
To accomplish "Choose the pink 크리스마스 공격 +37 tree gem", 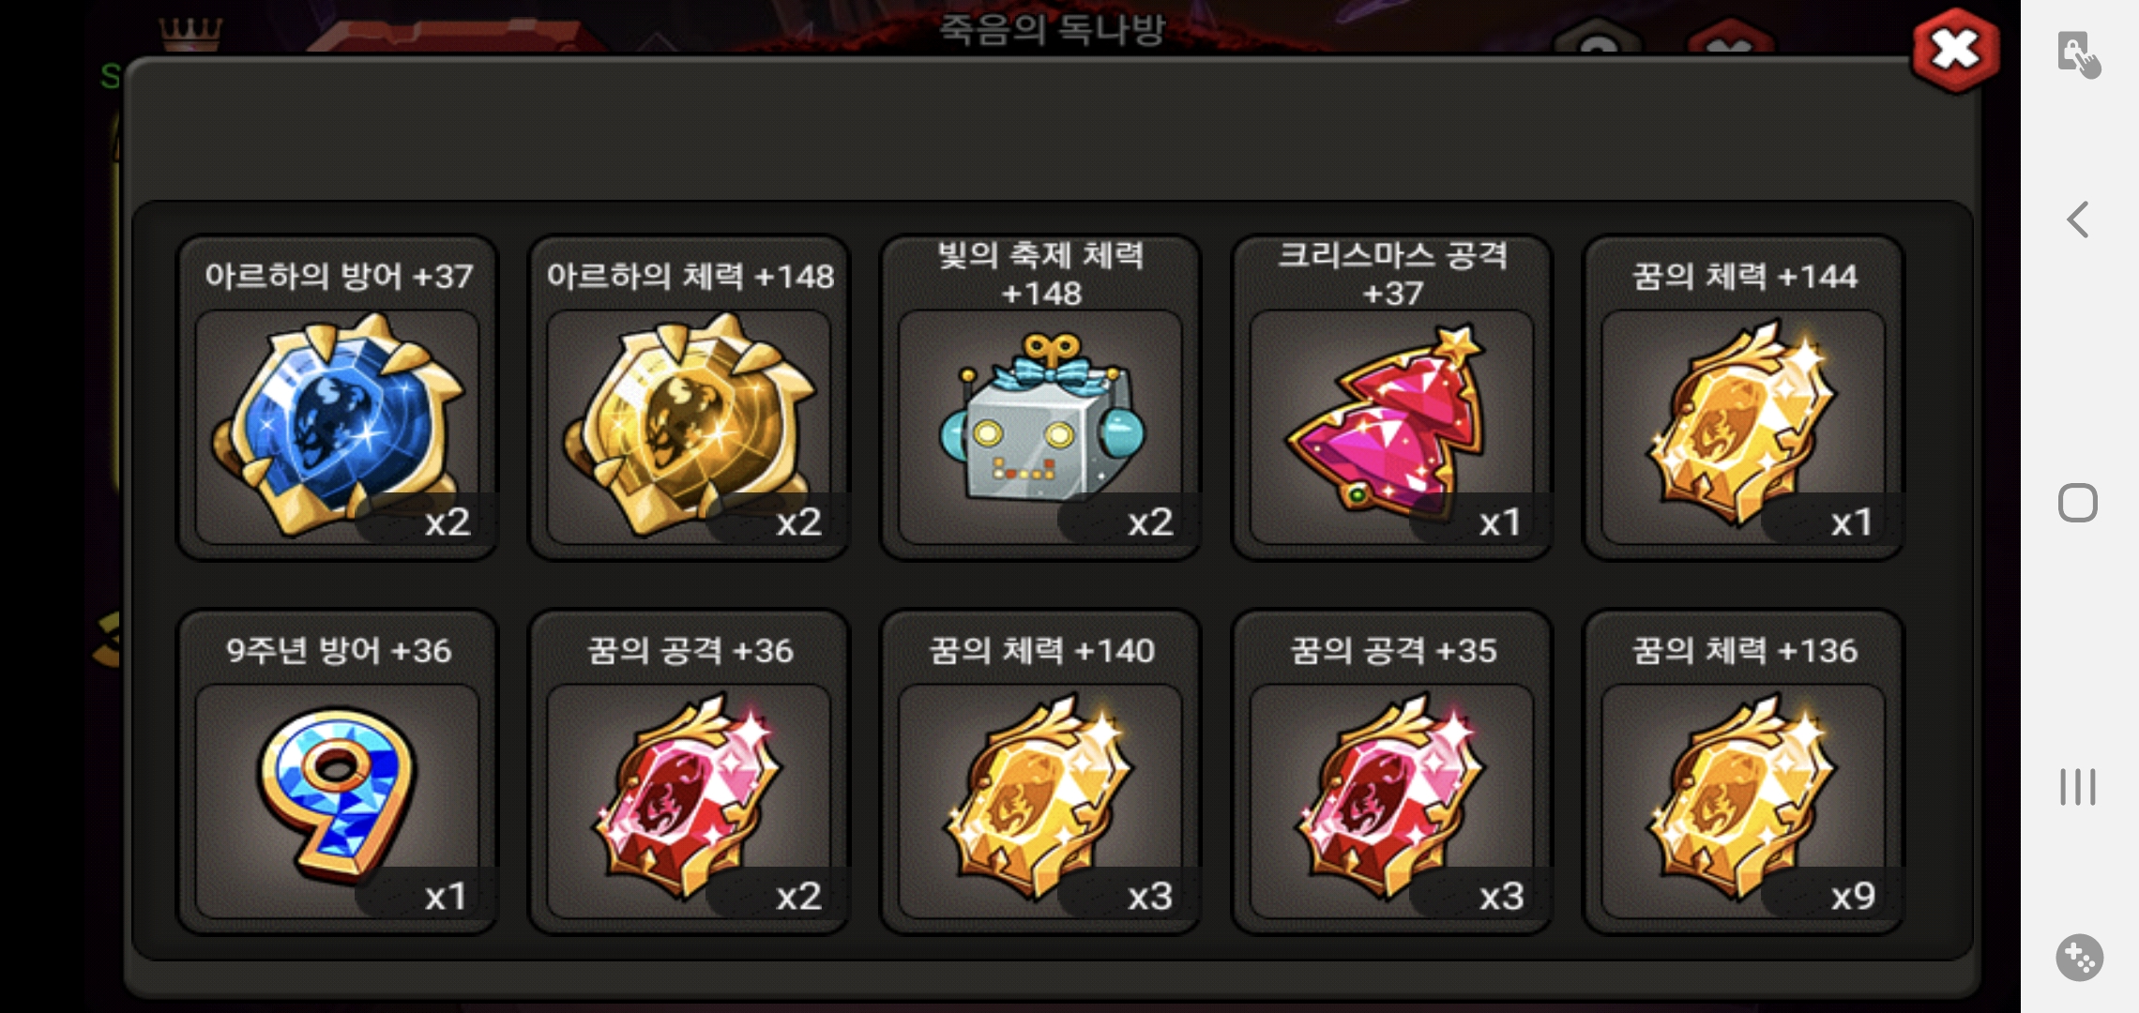I will click(x=1392, y=427).
